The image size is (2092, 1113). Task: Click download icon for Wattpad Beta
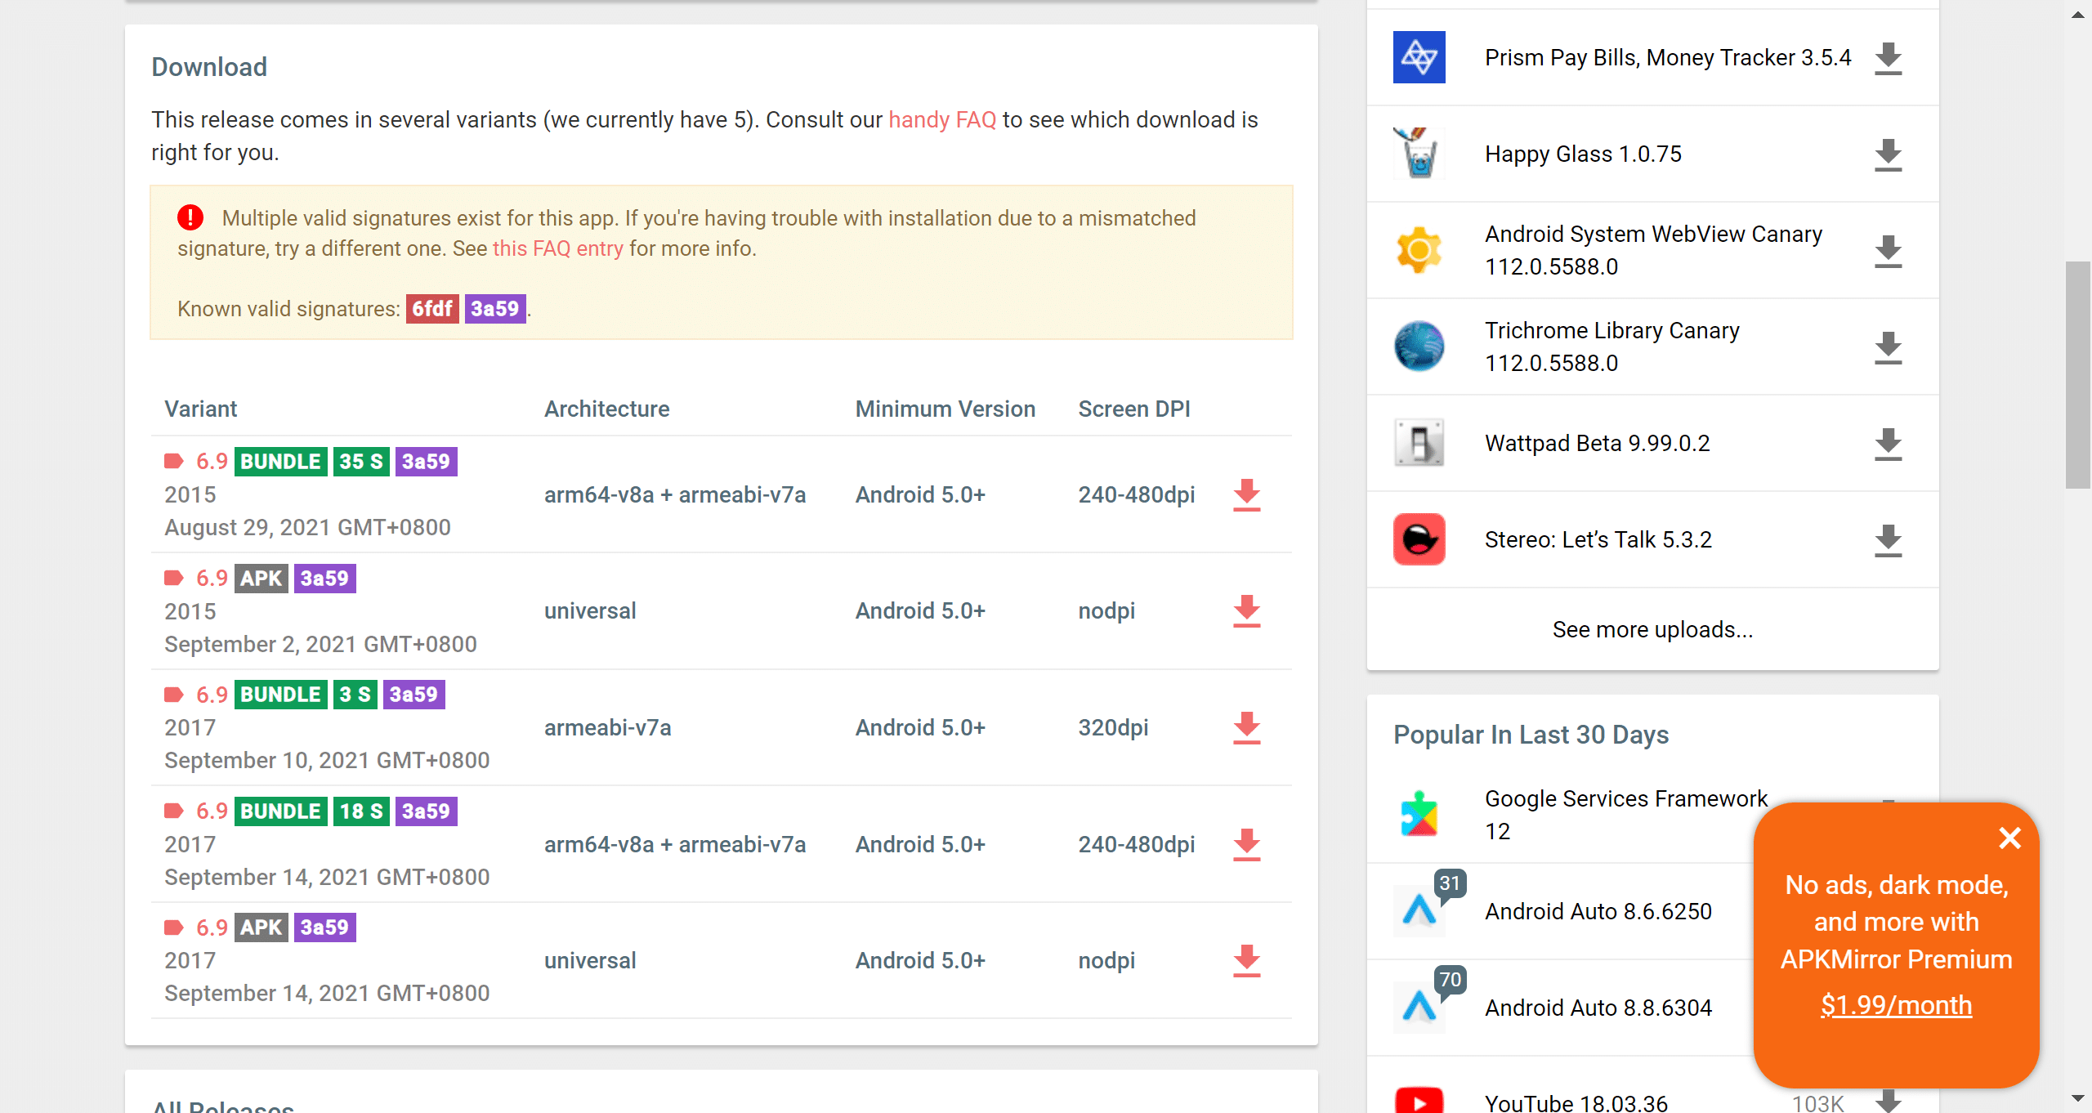[x=1888, y=444]
